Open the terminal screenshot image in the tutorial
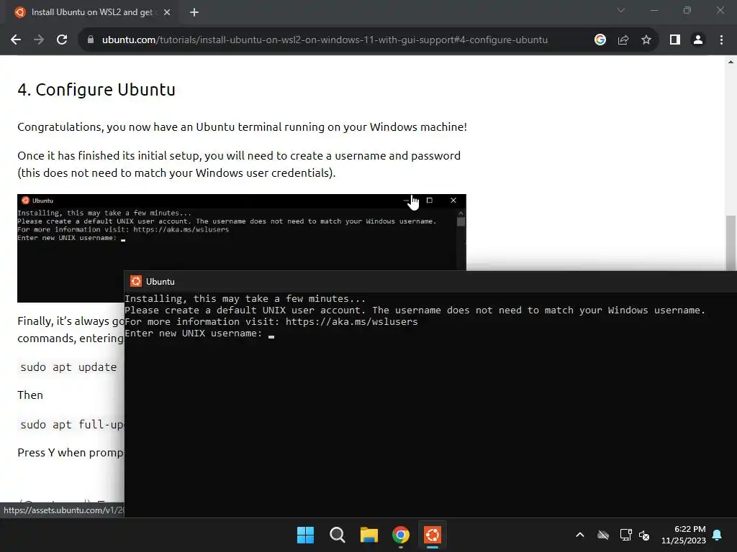Image resolution: width=737 pixels, height=552 pixels. tap(242, 232)
